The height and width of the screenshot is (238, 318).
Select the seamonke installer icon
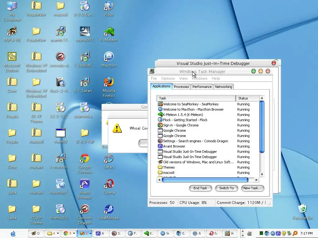click(x=85, y=110)
